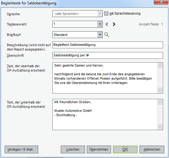The image size is (169, 158).
Task: Confirm the dialog with the OK button
Action: click(x=125, y=149)
